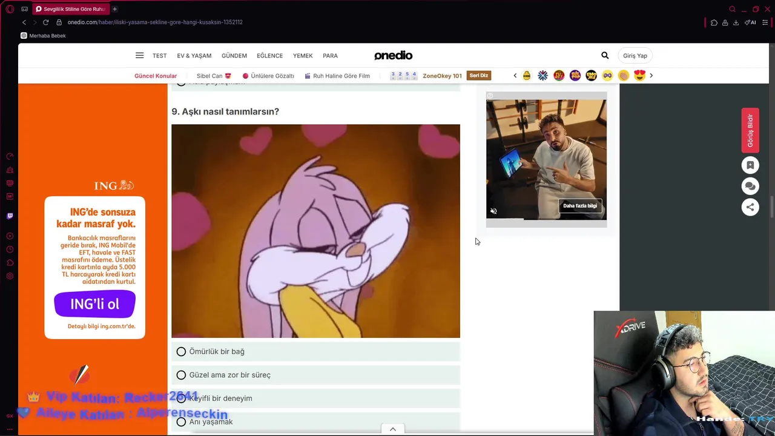Open the EV & YAŞAM menu
Viewport: 775px width, 436px height.
(x=194, y=56)
